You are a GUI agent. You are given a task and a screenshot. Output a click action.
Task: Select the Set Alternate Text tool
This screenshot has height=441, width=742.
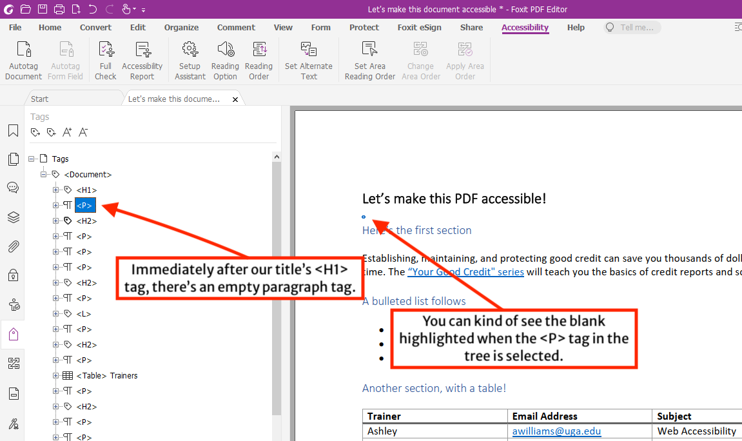click(x=308, y=58)
